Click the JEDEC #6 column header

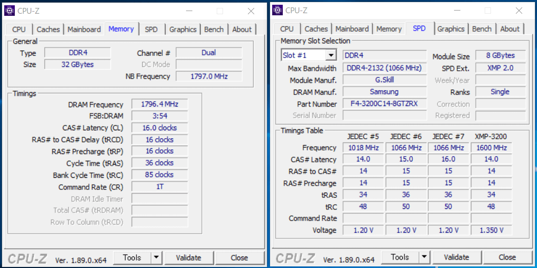click(405, 137)
